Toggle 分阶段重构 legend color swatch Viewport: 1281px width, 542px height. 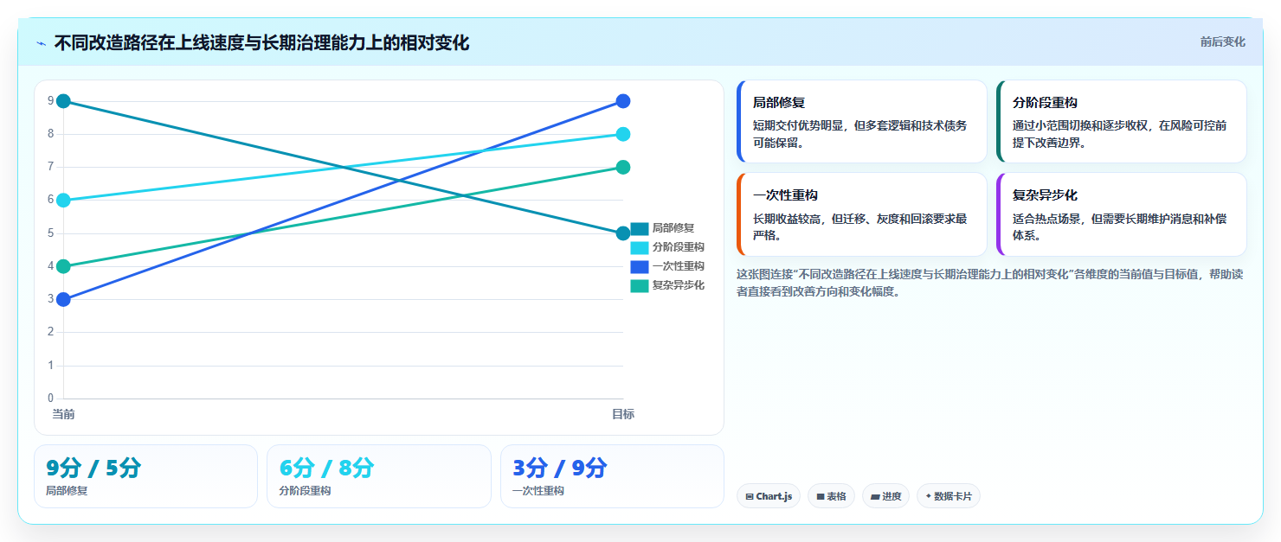[640, 247]
